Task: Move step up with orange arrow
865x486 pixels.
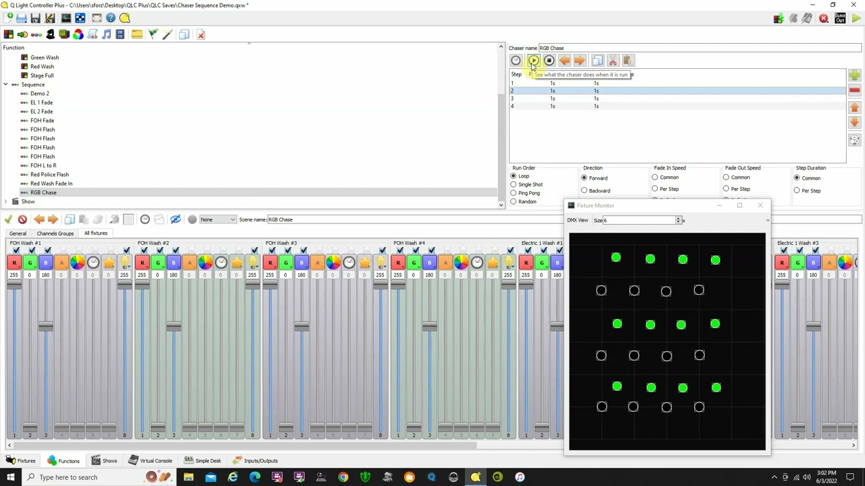Action: point(855,107)
